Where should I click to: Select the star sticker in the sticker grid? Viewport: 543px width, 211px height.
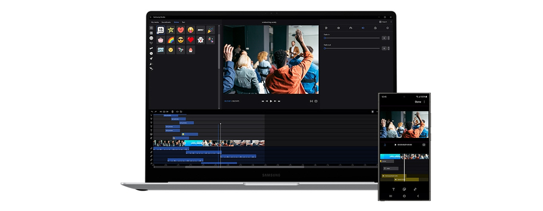coord(171,30)
